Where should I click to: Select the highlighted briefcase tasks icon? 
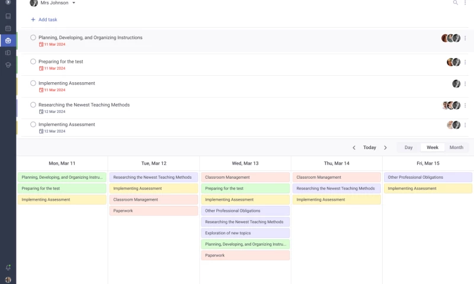(x=8, y=40)
